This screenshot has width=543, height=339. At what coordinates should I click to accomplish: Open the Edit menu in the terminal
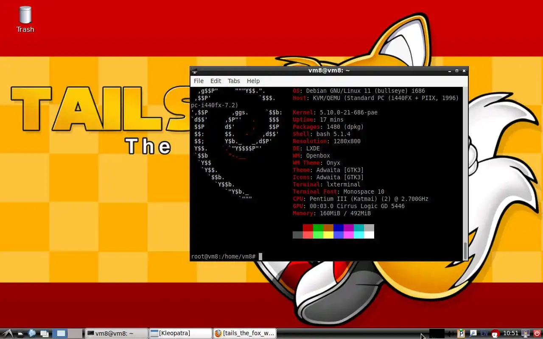click(216, 81)
